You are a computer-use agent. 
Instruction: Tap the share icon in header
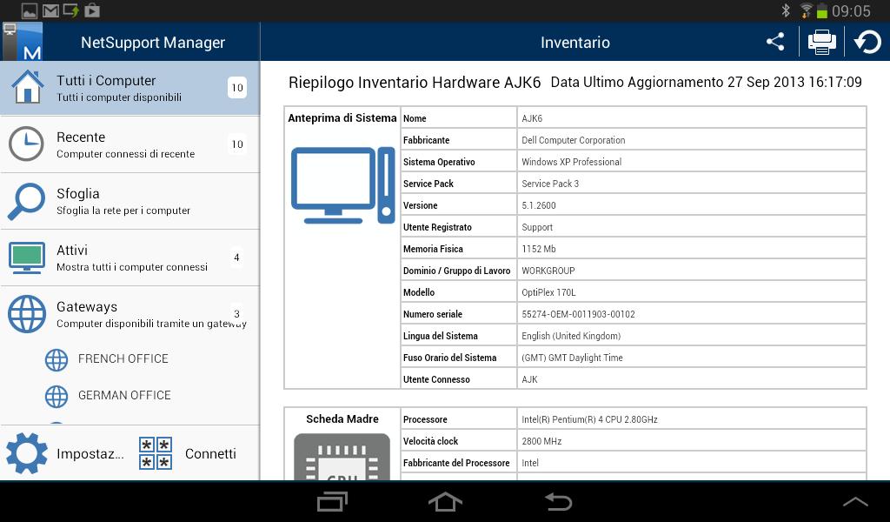tap(775, 42)
